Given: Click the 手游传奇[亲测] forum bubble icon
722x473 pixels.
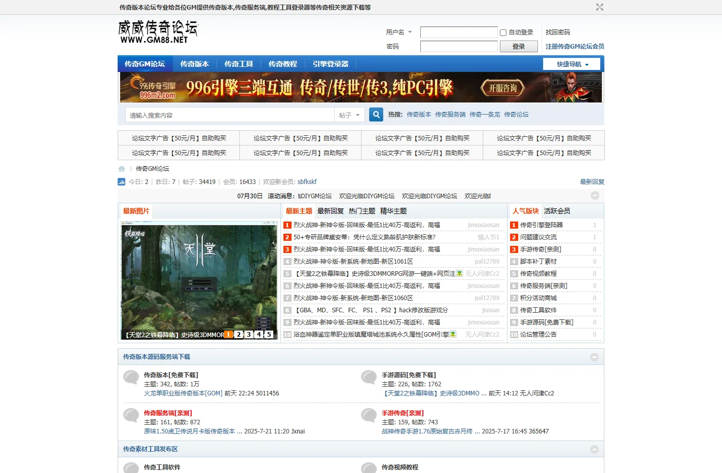Looking at the screenshot, I should coord(369,415).
